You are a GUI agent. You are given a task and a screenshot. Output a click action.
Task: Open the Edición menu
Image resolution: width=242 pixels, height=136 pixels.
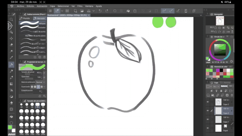pyautogui.click(x=31, y=6)
